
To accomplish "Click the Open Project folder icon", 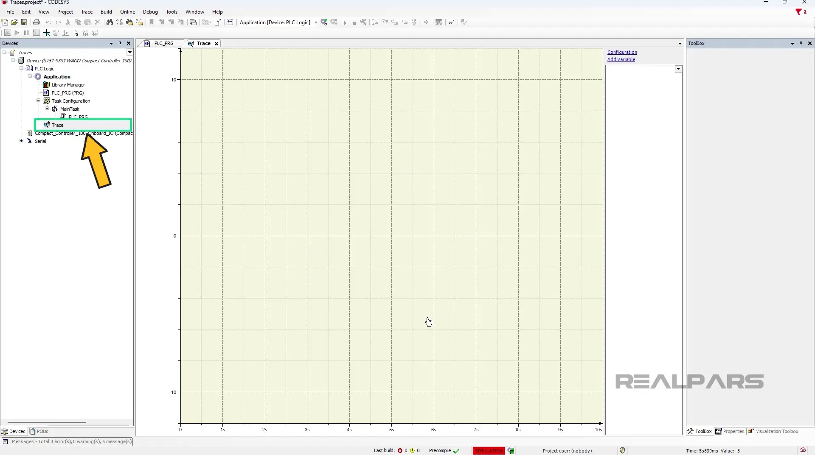I will pyautogui.click(x=14, y=22).
